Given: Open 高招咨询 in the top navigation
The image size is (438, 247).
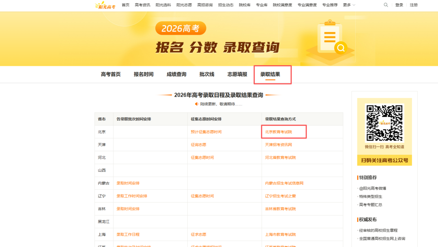Looking at the screenshot, I should pos(205,5).
